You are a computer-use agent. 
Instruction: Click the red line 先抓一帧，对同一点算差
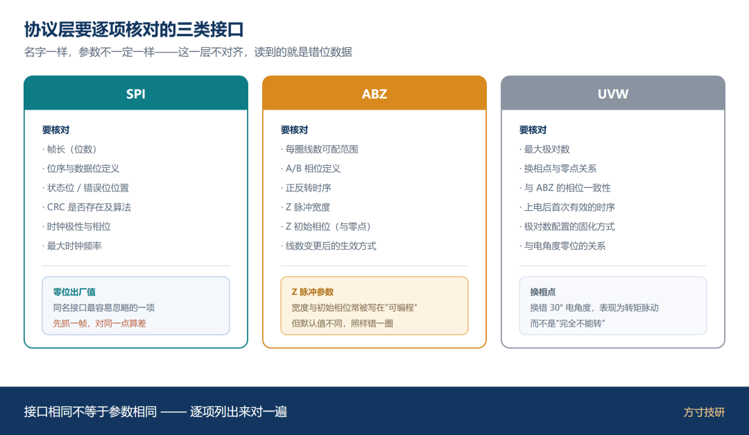[99, 323]
